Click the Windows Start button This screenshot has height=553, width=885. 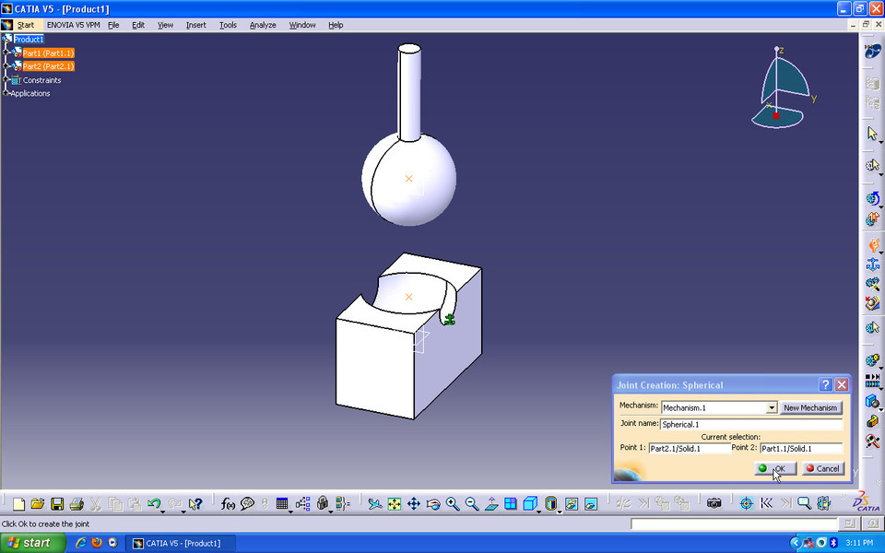(x=31, y=543)
